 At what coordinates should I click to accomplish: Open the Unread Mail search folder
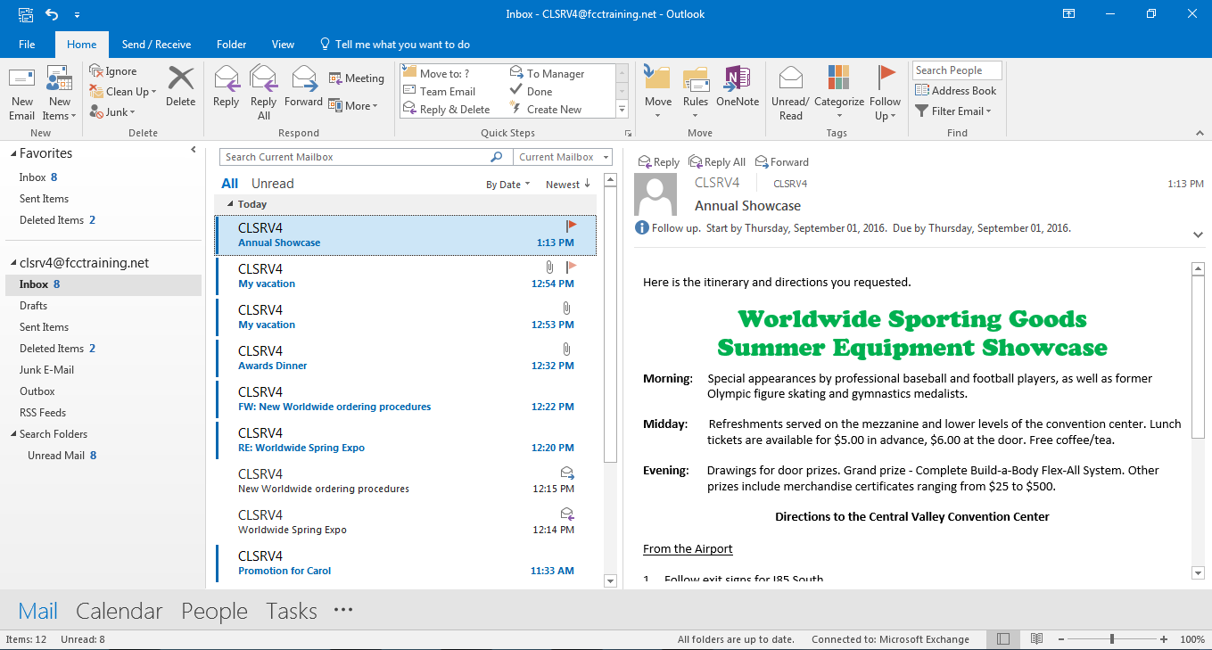62,456
